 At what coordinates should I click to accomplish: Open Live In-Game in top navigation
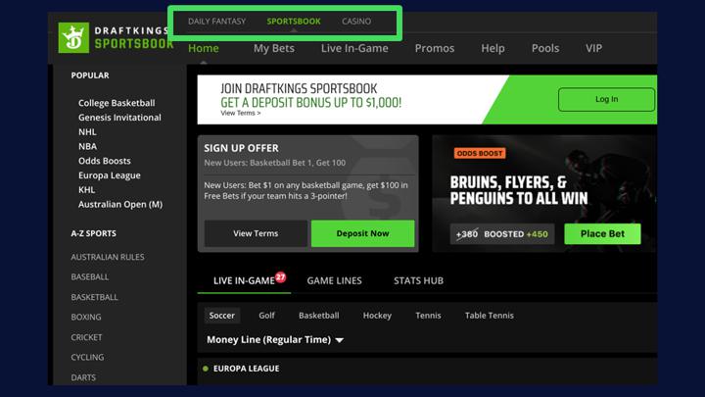[354, 48]
